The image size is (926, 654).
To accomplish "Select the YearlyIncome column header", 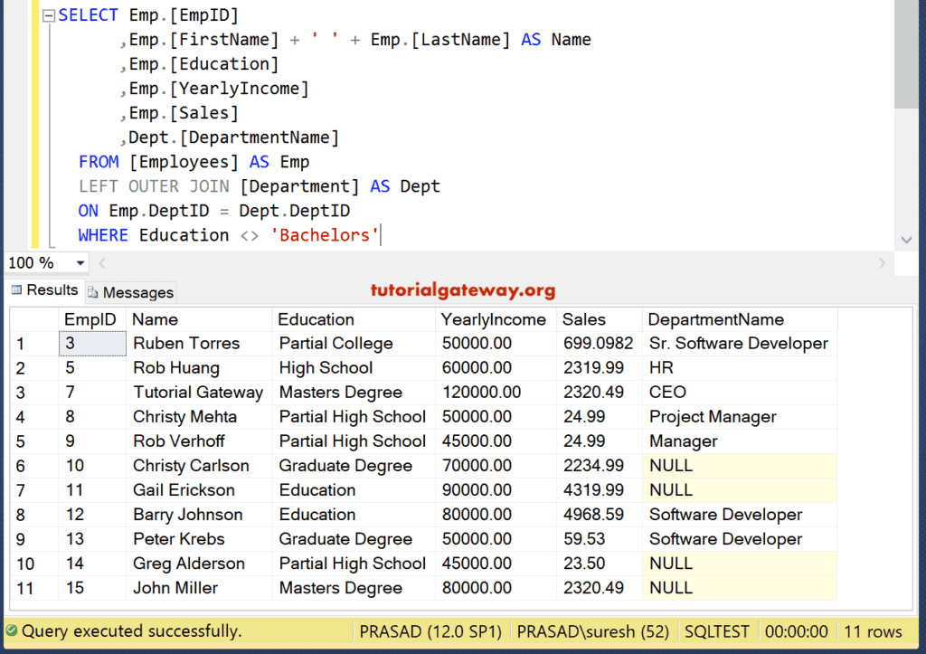I will (493, 319).
